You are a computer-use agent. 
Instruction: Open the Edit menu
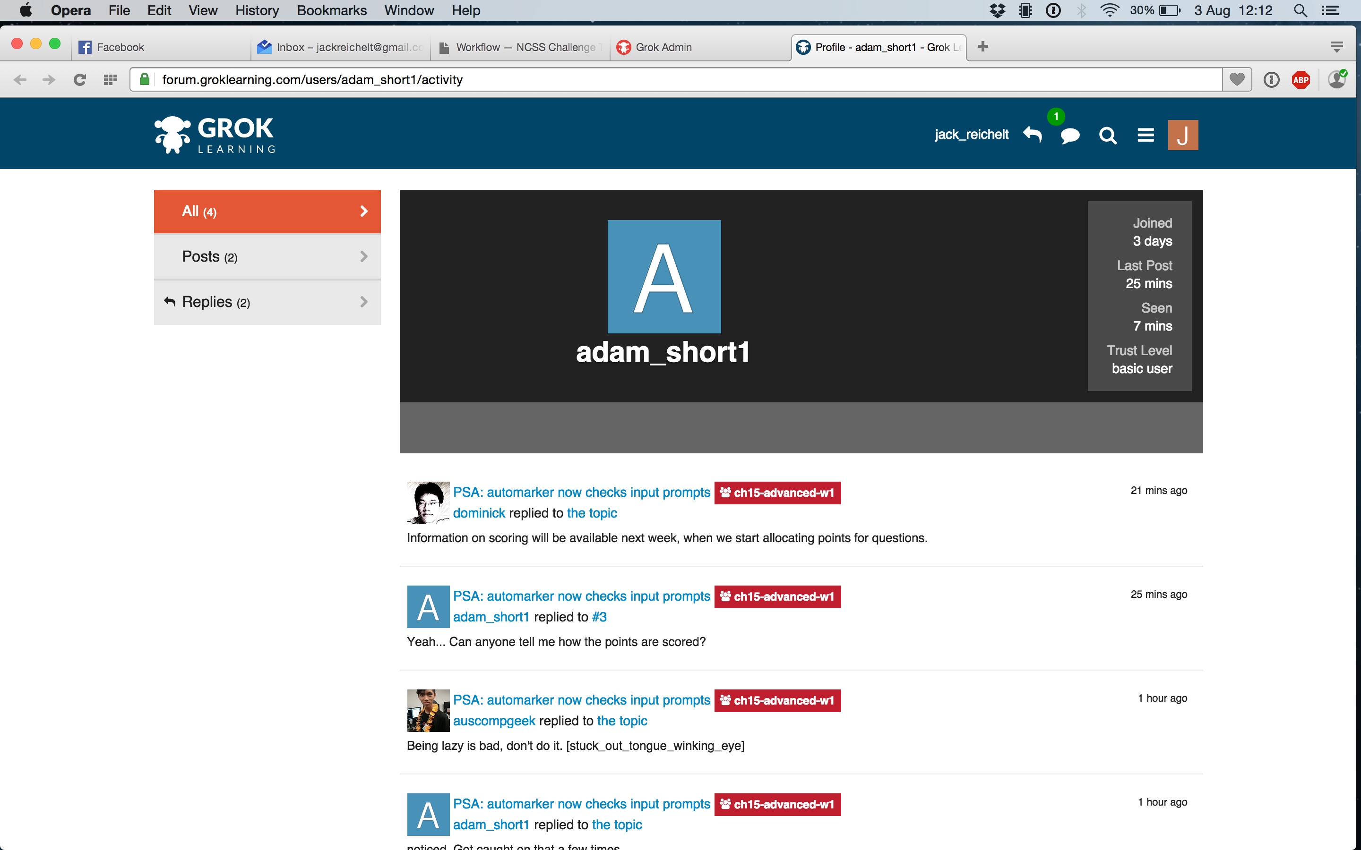[x=159, y=11]
